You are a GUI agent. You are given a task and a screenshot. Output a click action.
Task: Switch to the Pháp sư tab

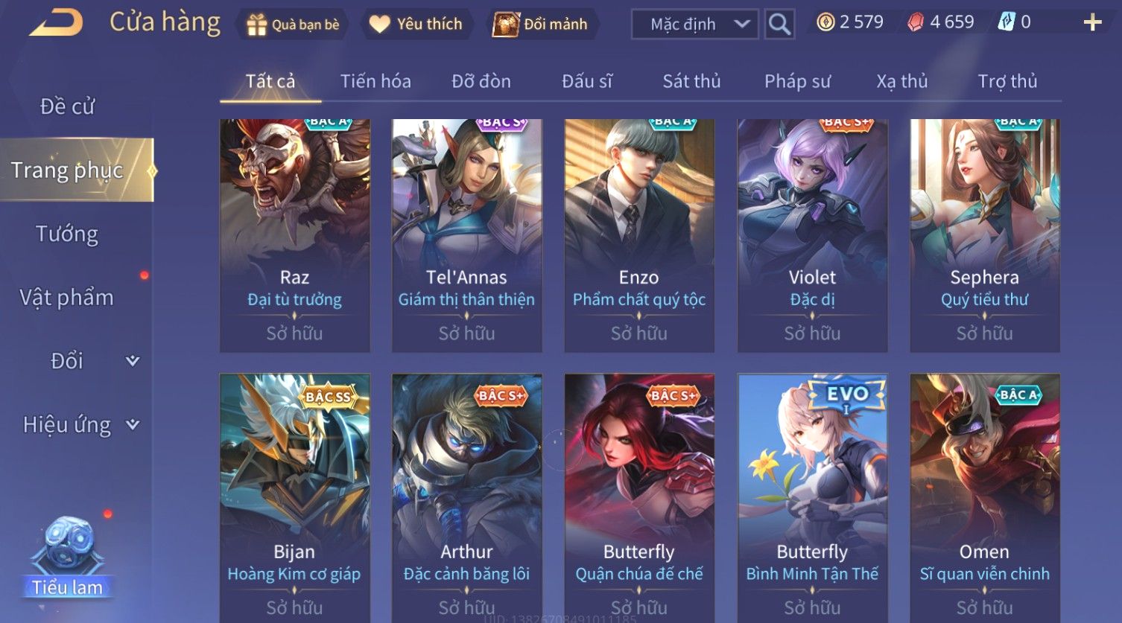[797, 81]
